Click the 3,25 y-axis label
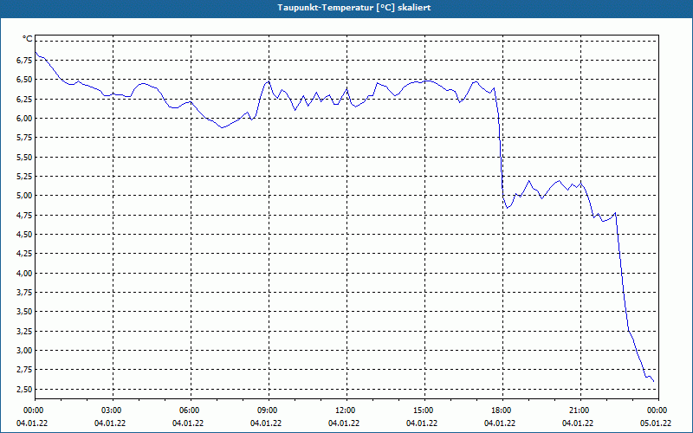693x433 pixels. pos(24,332)
